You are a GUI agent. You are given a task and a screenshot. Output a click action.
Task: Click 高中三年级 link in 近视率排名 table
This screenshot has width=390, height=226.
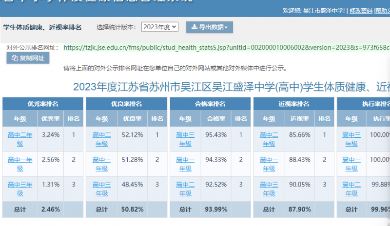click(269, 188)
